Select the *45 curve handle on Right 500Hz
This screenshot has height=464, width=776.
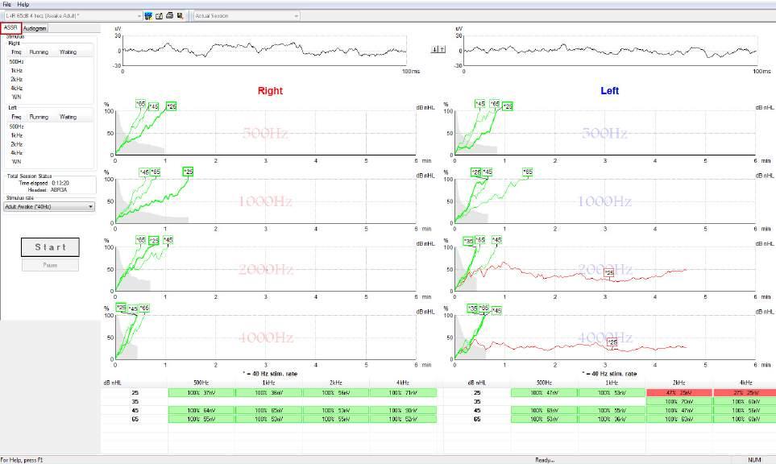pos(153,106)
